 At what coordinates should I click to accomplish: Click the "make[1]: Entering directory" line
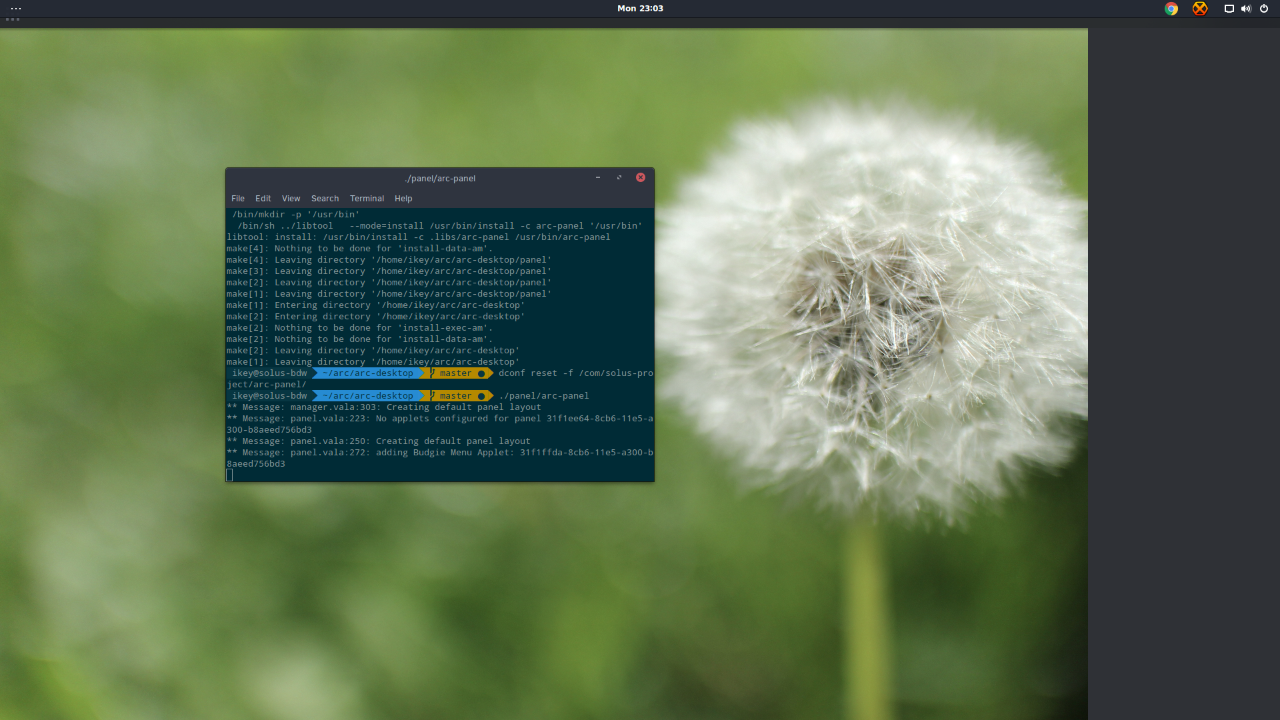pos(376,305)
